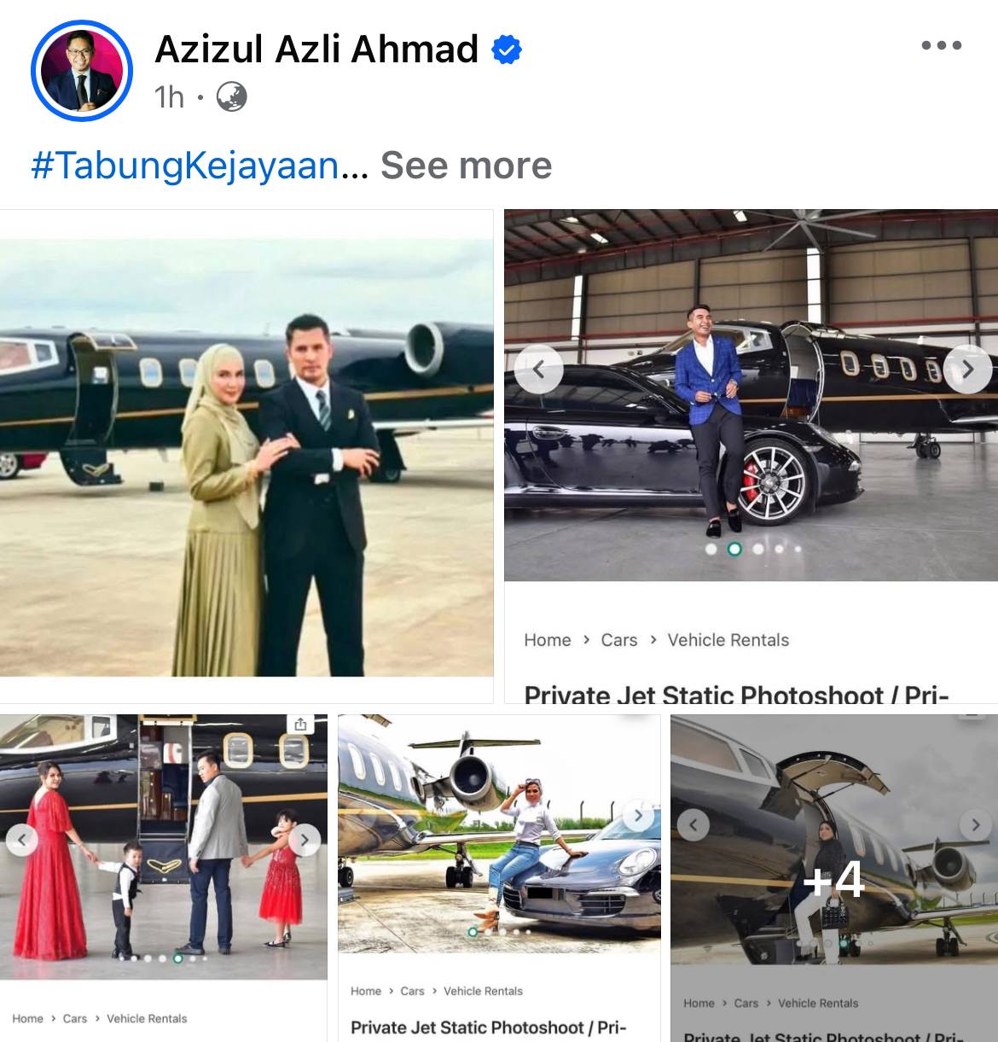
Task: Tap right arrow on hangar Porsche photo
Action: tap(968, 370)
